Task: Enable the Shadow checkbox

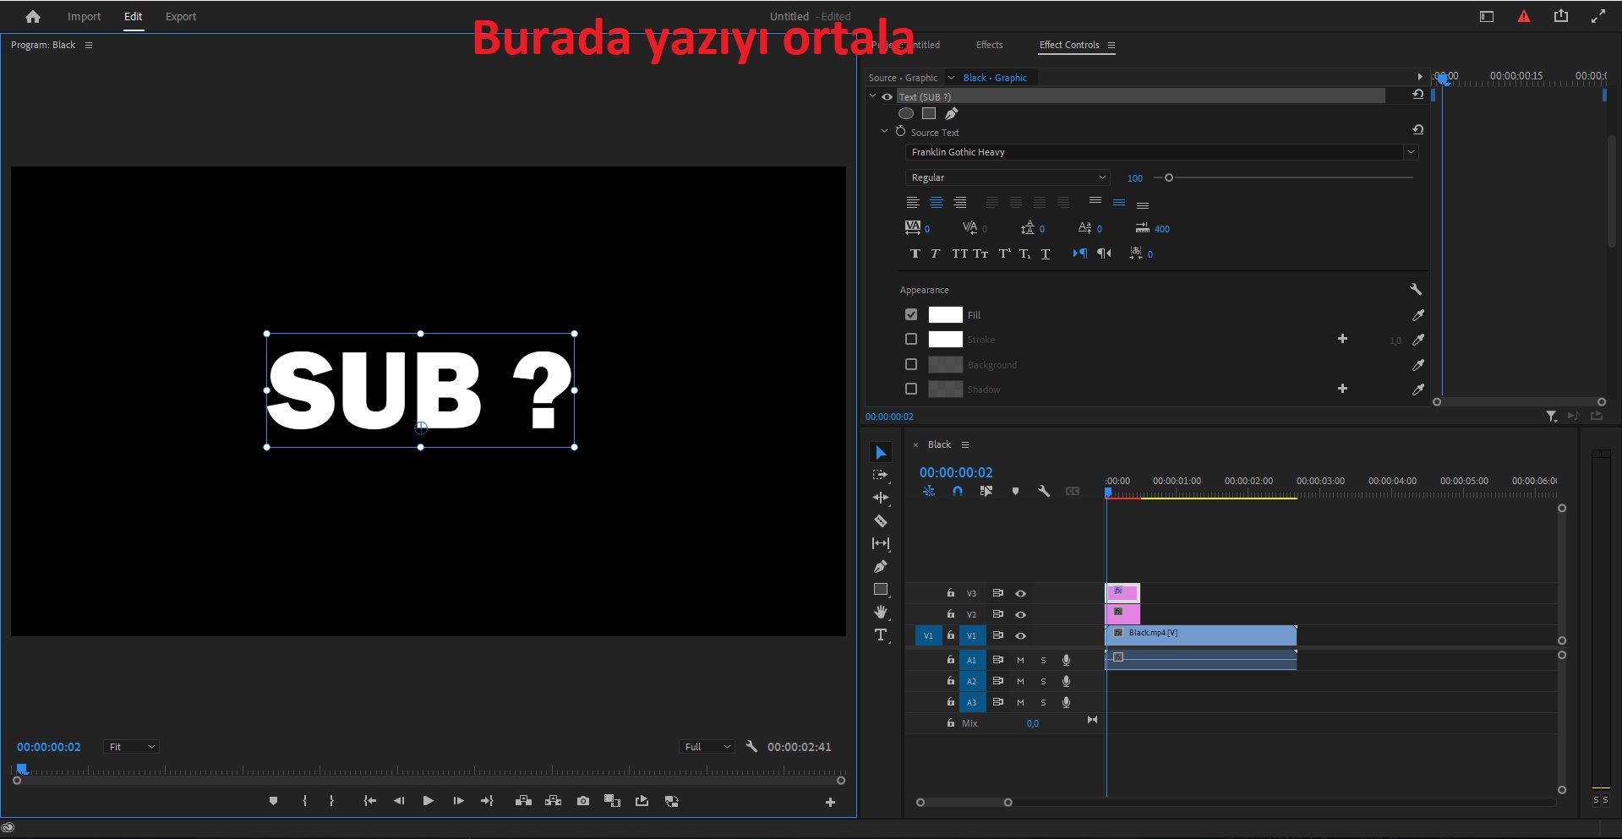Action: [911, 389]
